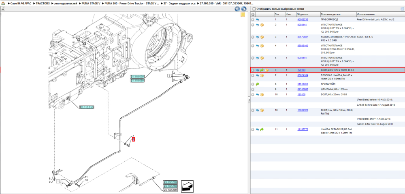Image resolution: width=405 pixels, height=194 pixels.
Task: Click the plus icon in the table header
Action: pyautogui.click(x=253, y=15)
